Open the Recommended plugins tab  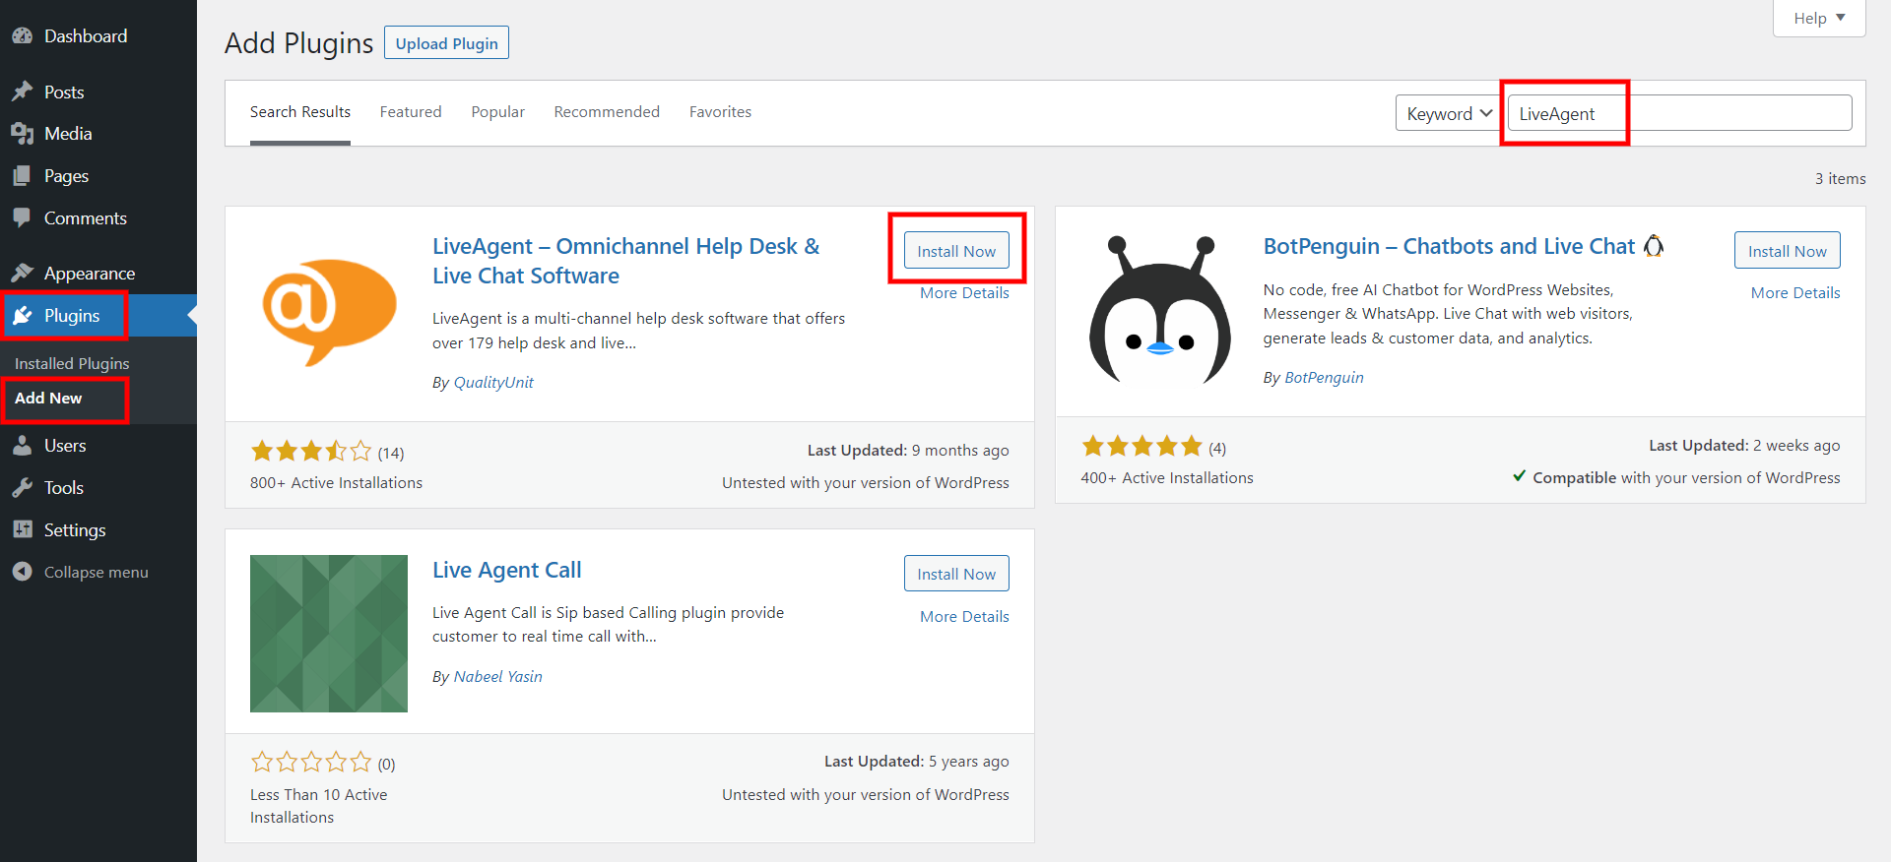tap(607, 112)
